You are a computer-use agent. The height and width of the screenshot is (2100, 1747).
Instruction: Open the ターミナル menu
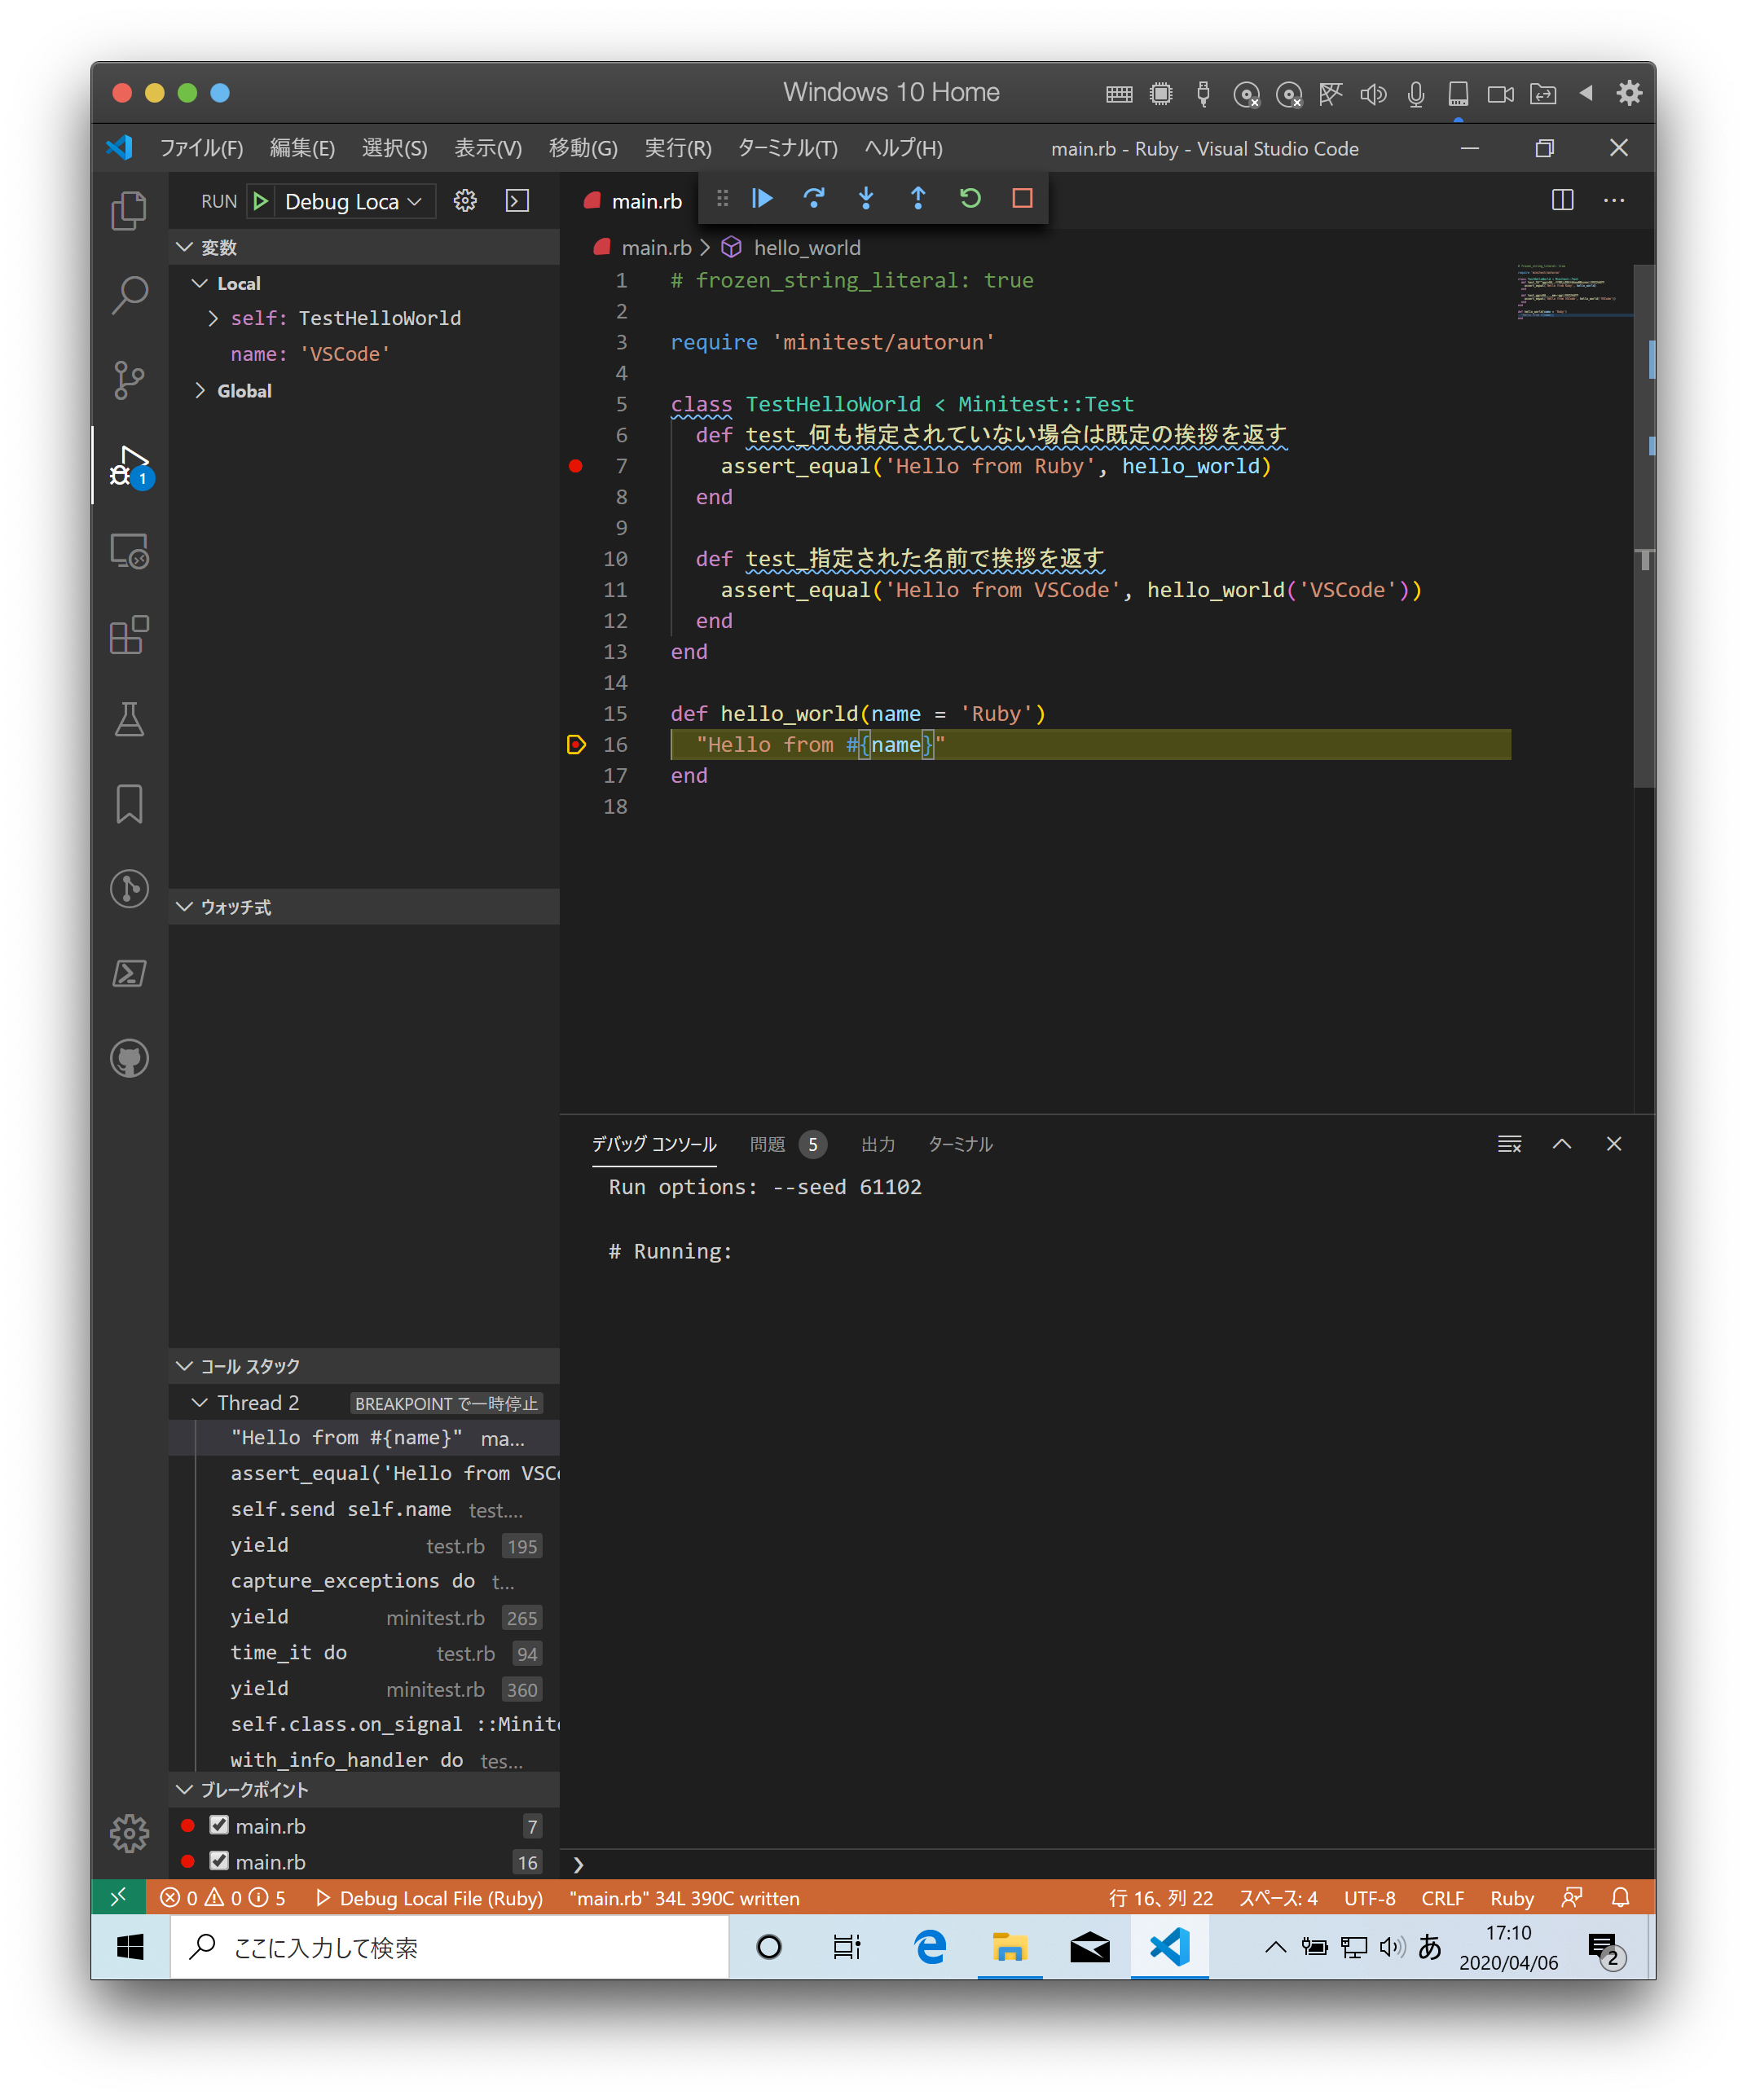[x=786, y=148]
